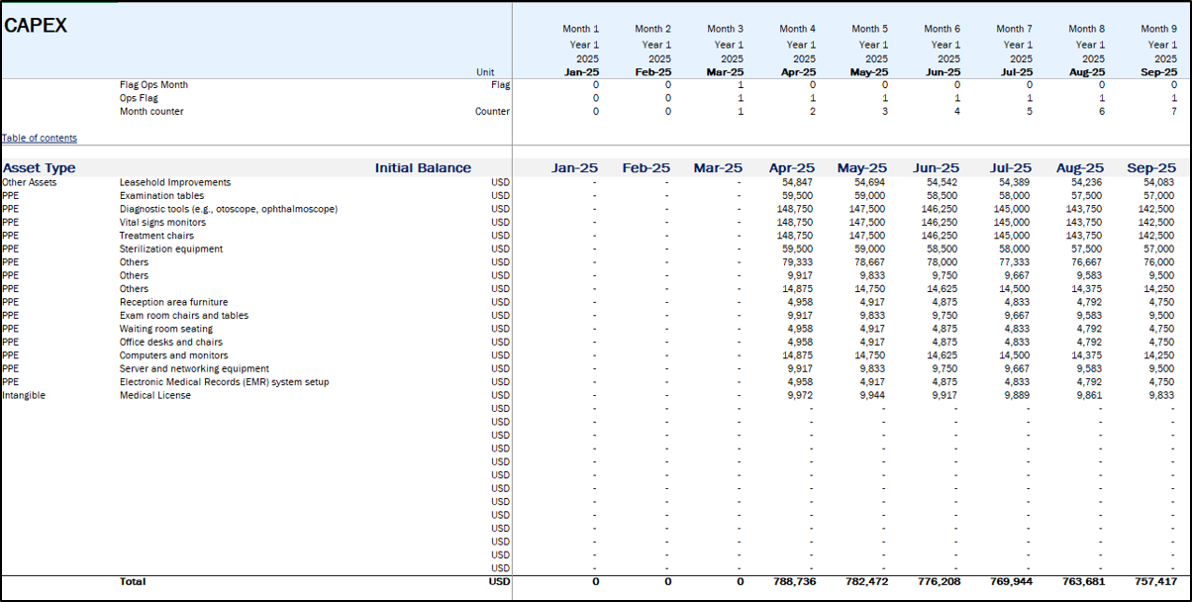The height and width of the screenshot is (602, 1192).
Task: Click the Month 1 header cell
Action: tap(581, 30)
